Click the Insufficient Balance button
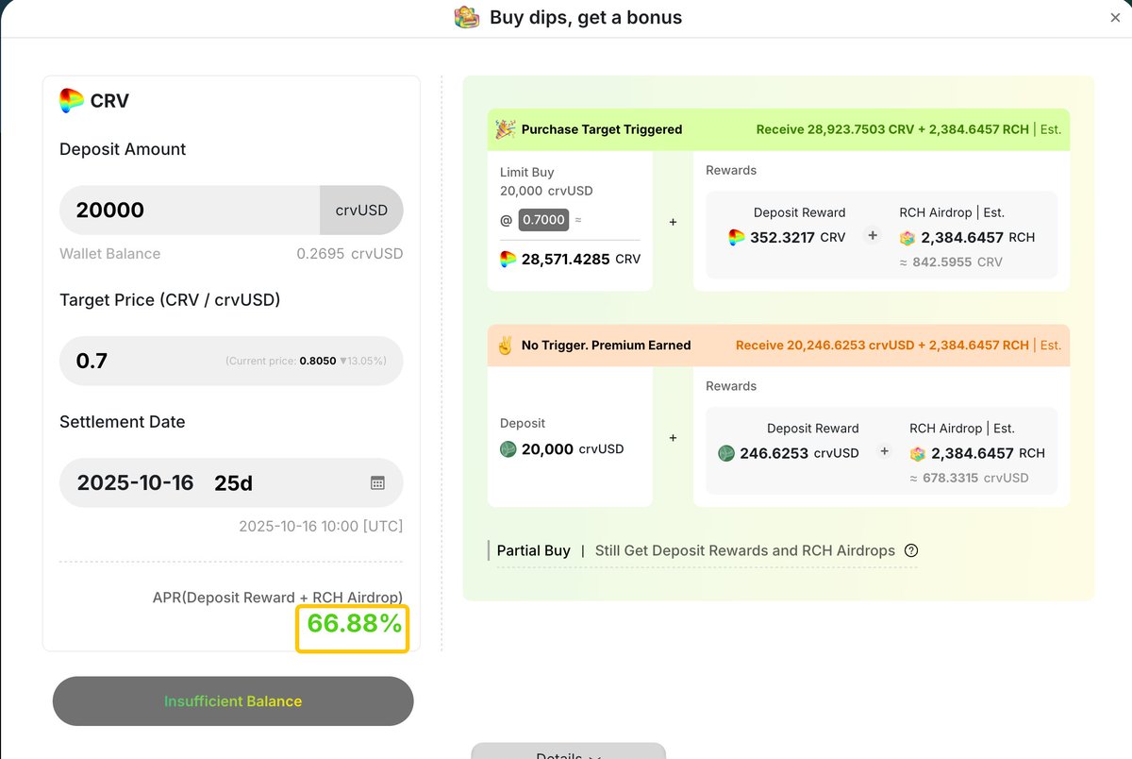1132x759 pixels. 233,701
